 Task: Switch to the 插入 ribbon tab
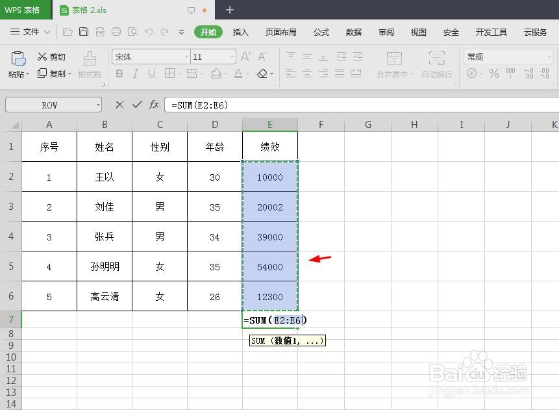(x=240, y=31)
